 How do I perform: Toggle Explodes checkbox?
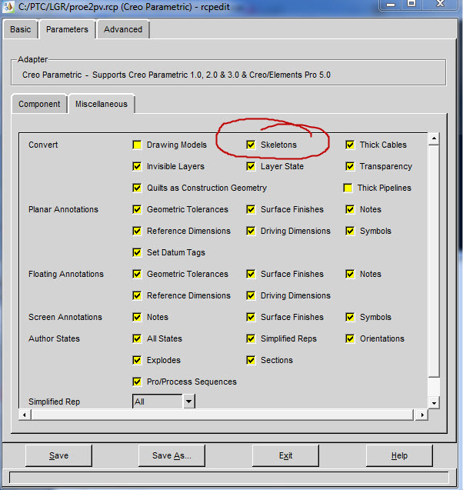click(x=137, y=360)
